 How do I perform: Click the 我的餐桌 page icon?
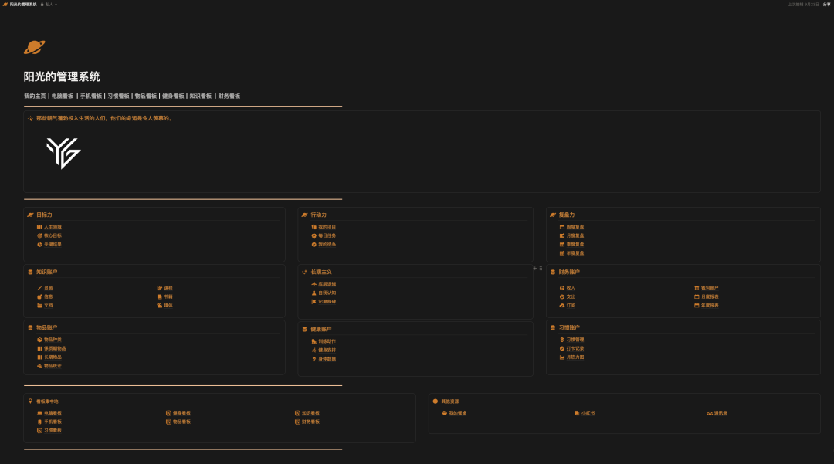tap(445, 413)
